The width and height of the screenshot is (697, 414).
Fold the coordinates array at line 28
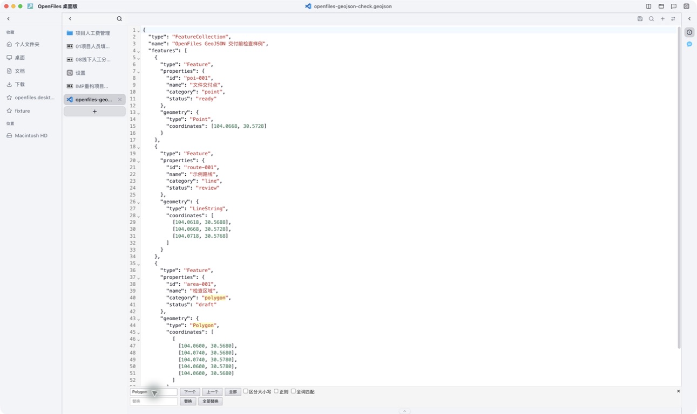(139, 216)
